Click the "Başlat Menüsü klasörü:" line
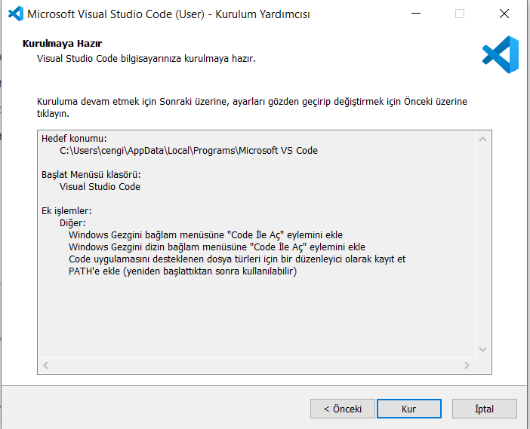The height and width of the screenshot is (429, 530). [91, 175]
